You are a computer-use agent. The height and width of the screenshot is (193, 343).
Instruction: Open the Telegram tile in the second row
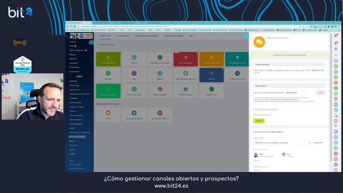[x=160, y=75]
